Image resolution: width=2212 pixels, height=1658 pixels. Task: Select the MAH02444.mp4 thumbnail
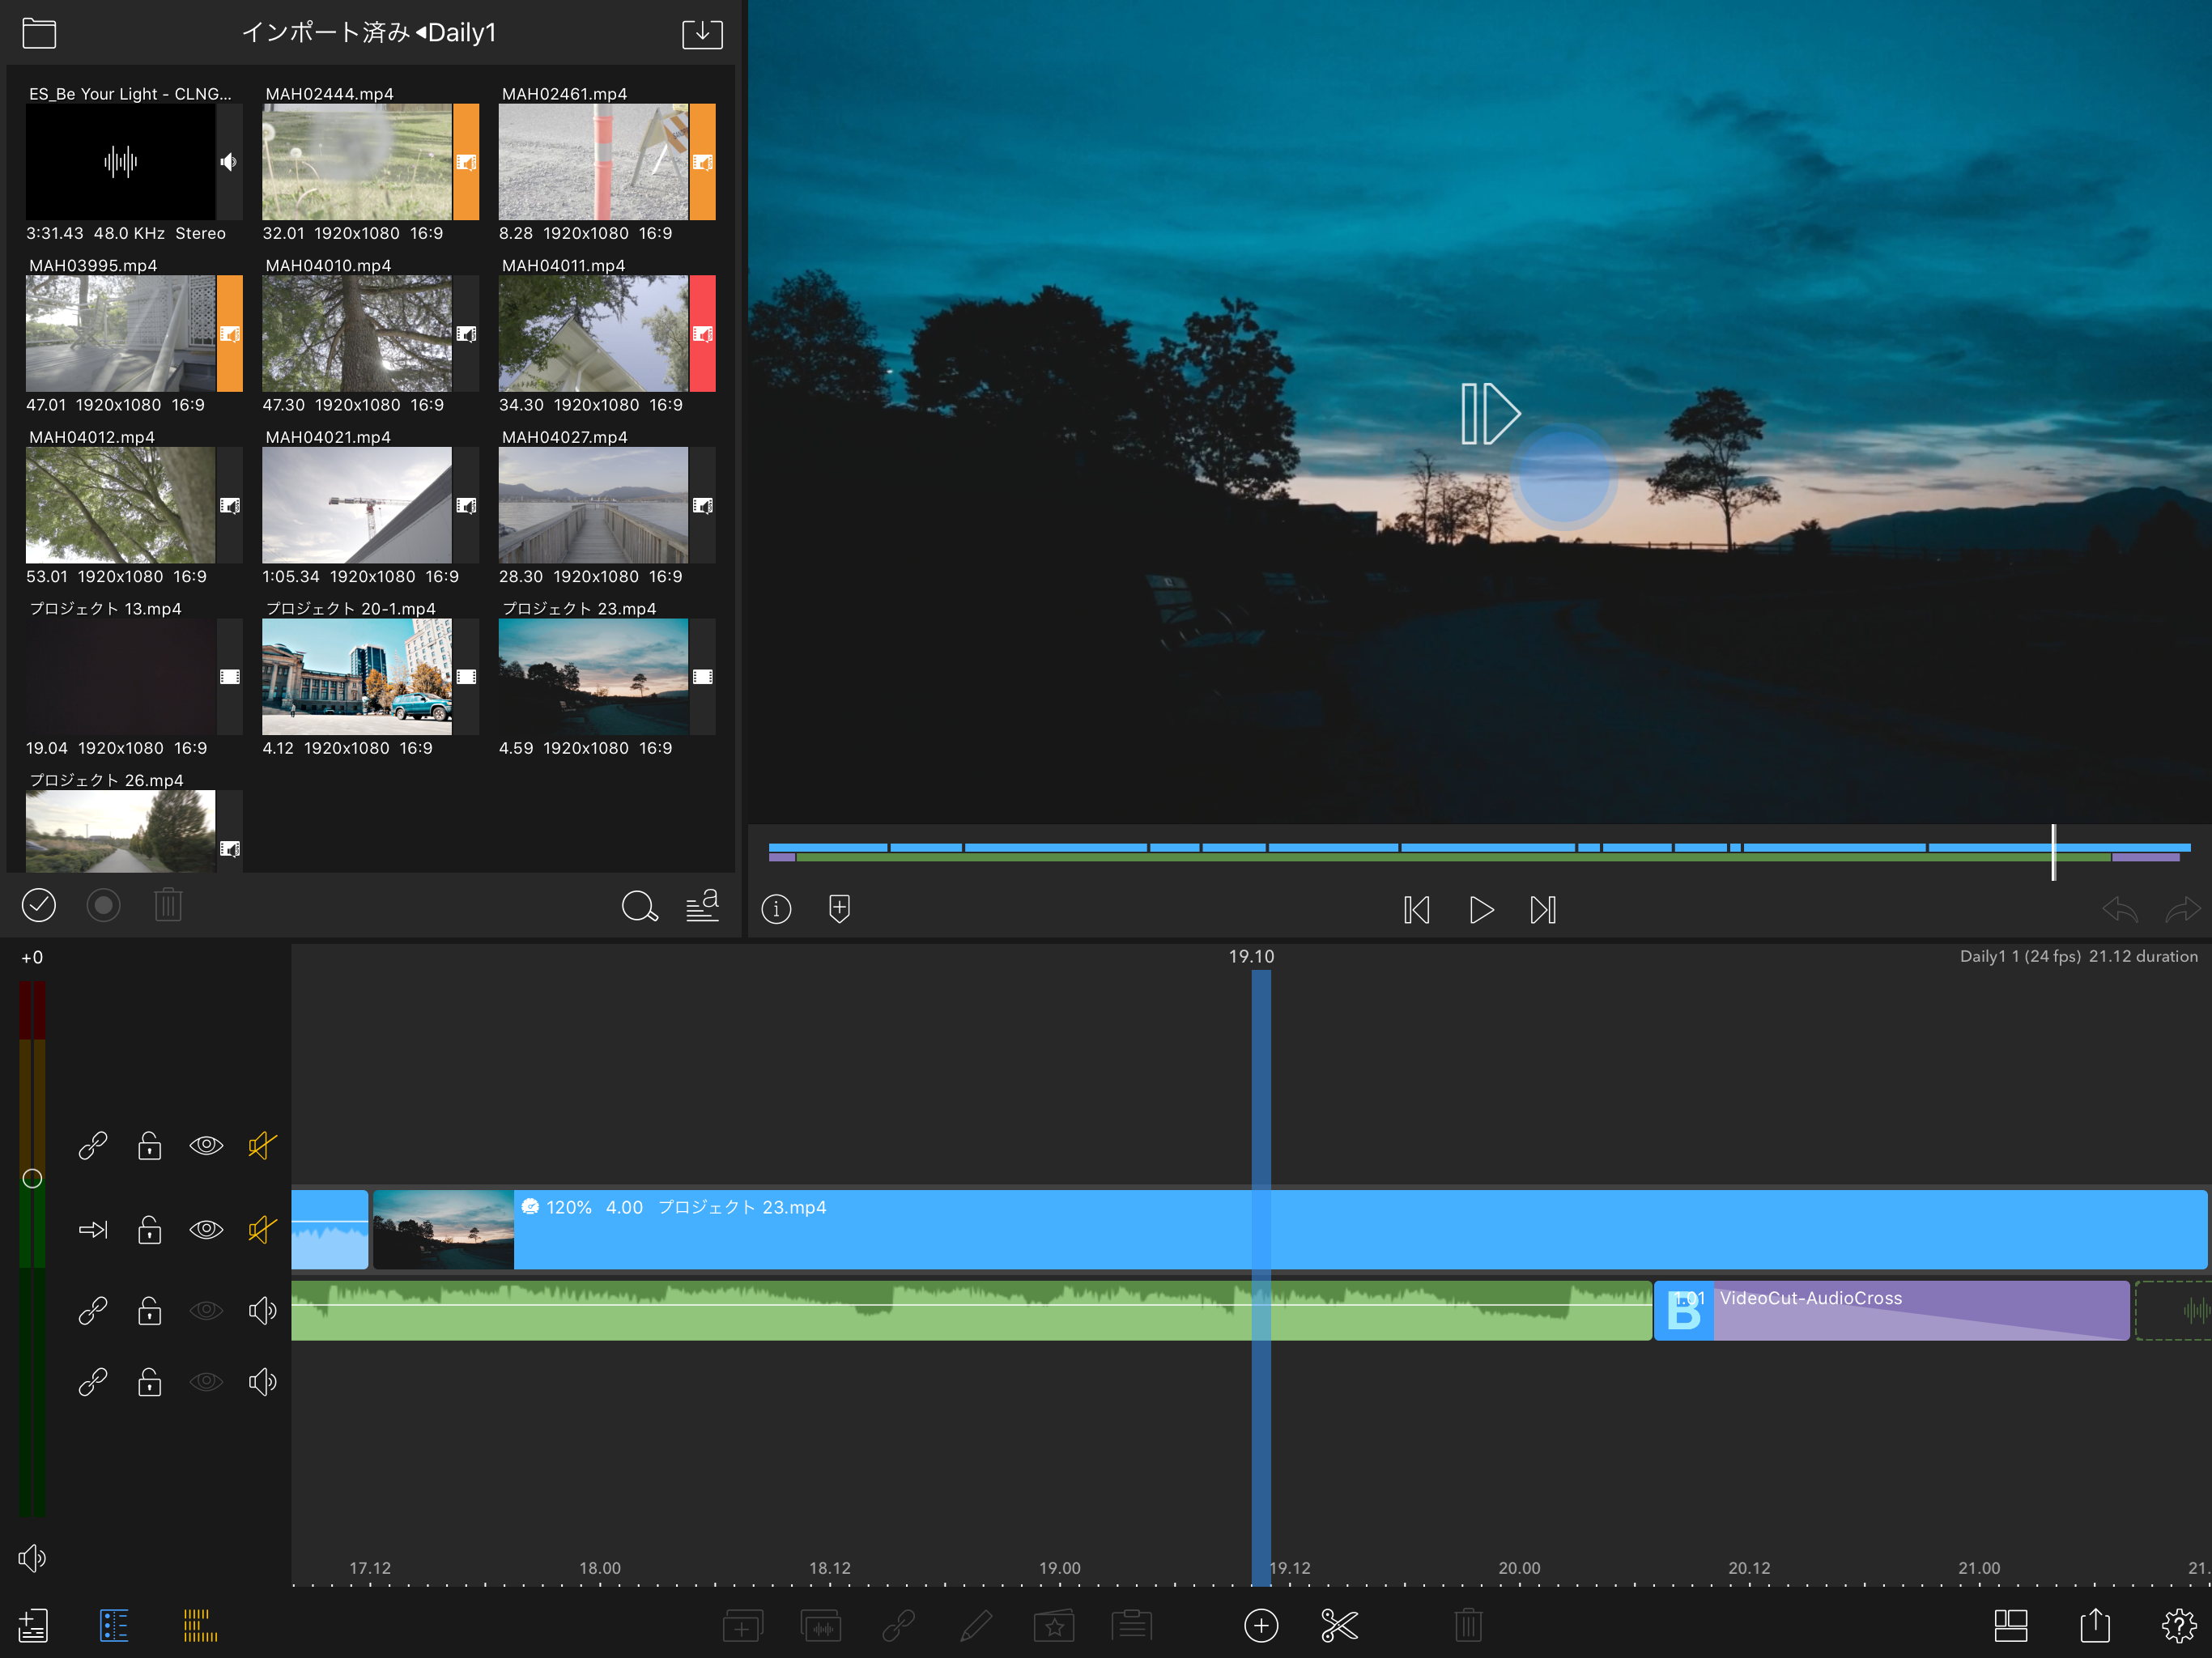point(356,162)
